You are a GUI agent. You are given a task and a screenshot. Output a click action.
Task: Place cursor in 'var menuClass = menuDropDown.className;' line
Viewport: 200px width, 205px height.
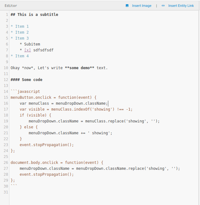[x=64, y=103]
